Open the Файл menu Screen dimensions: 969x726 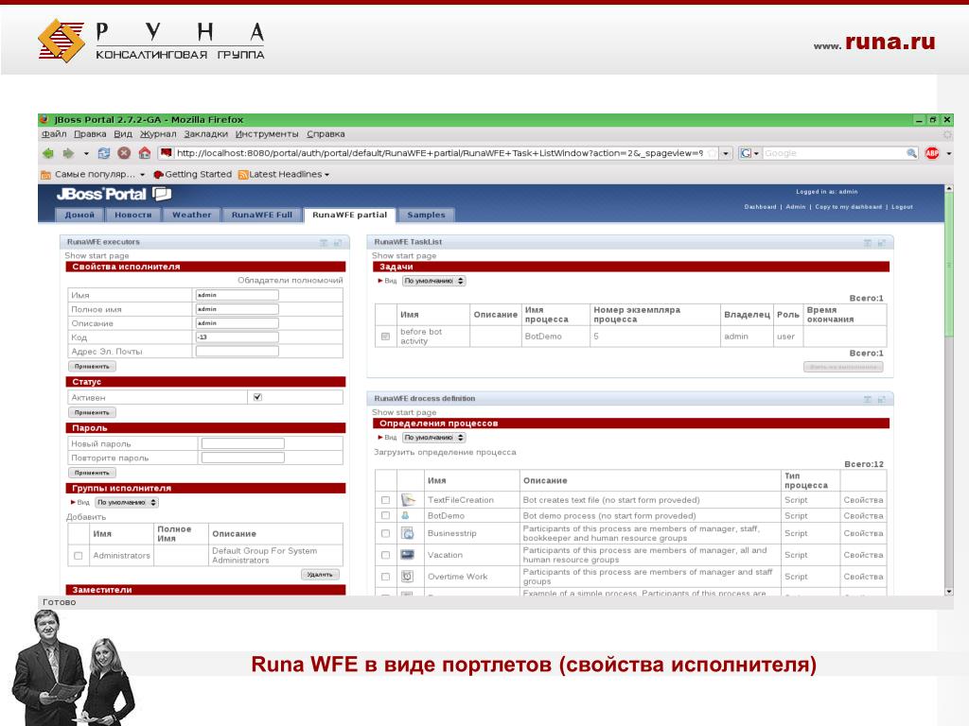(x=54, y=134)
